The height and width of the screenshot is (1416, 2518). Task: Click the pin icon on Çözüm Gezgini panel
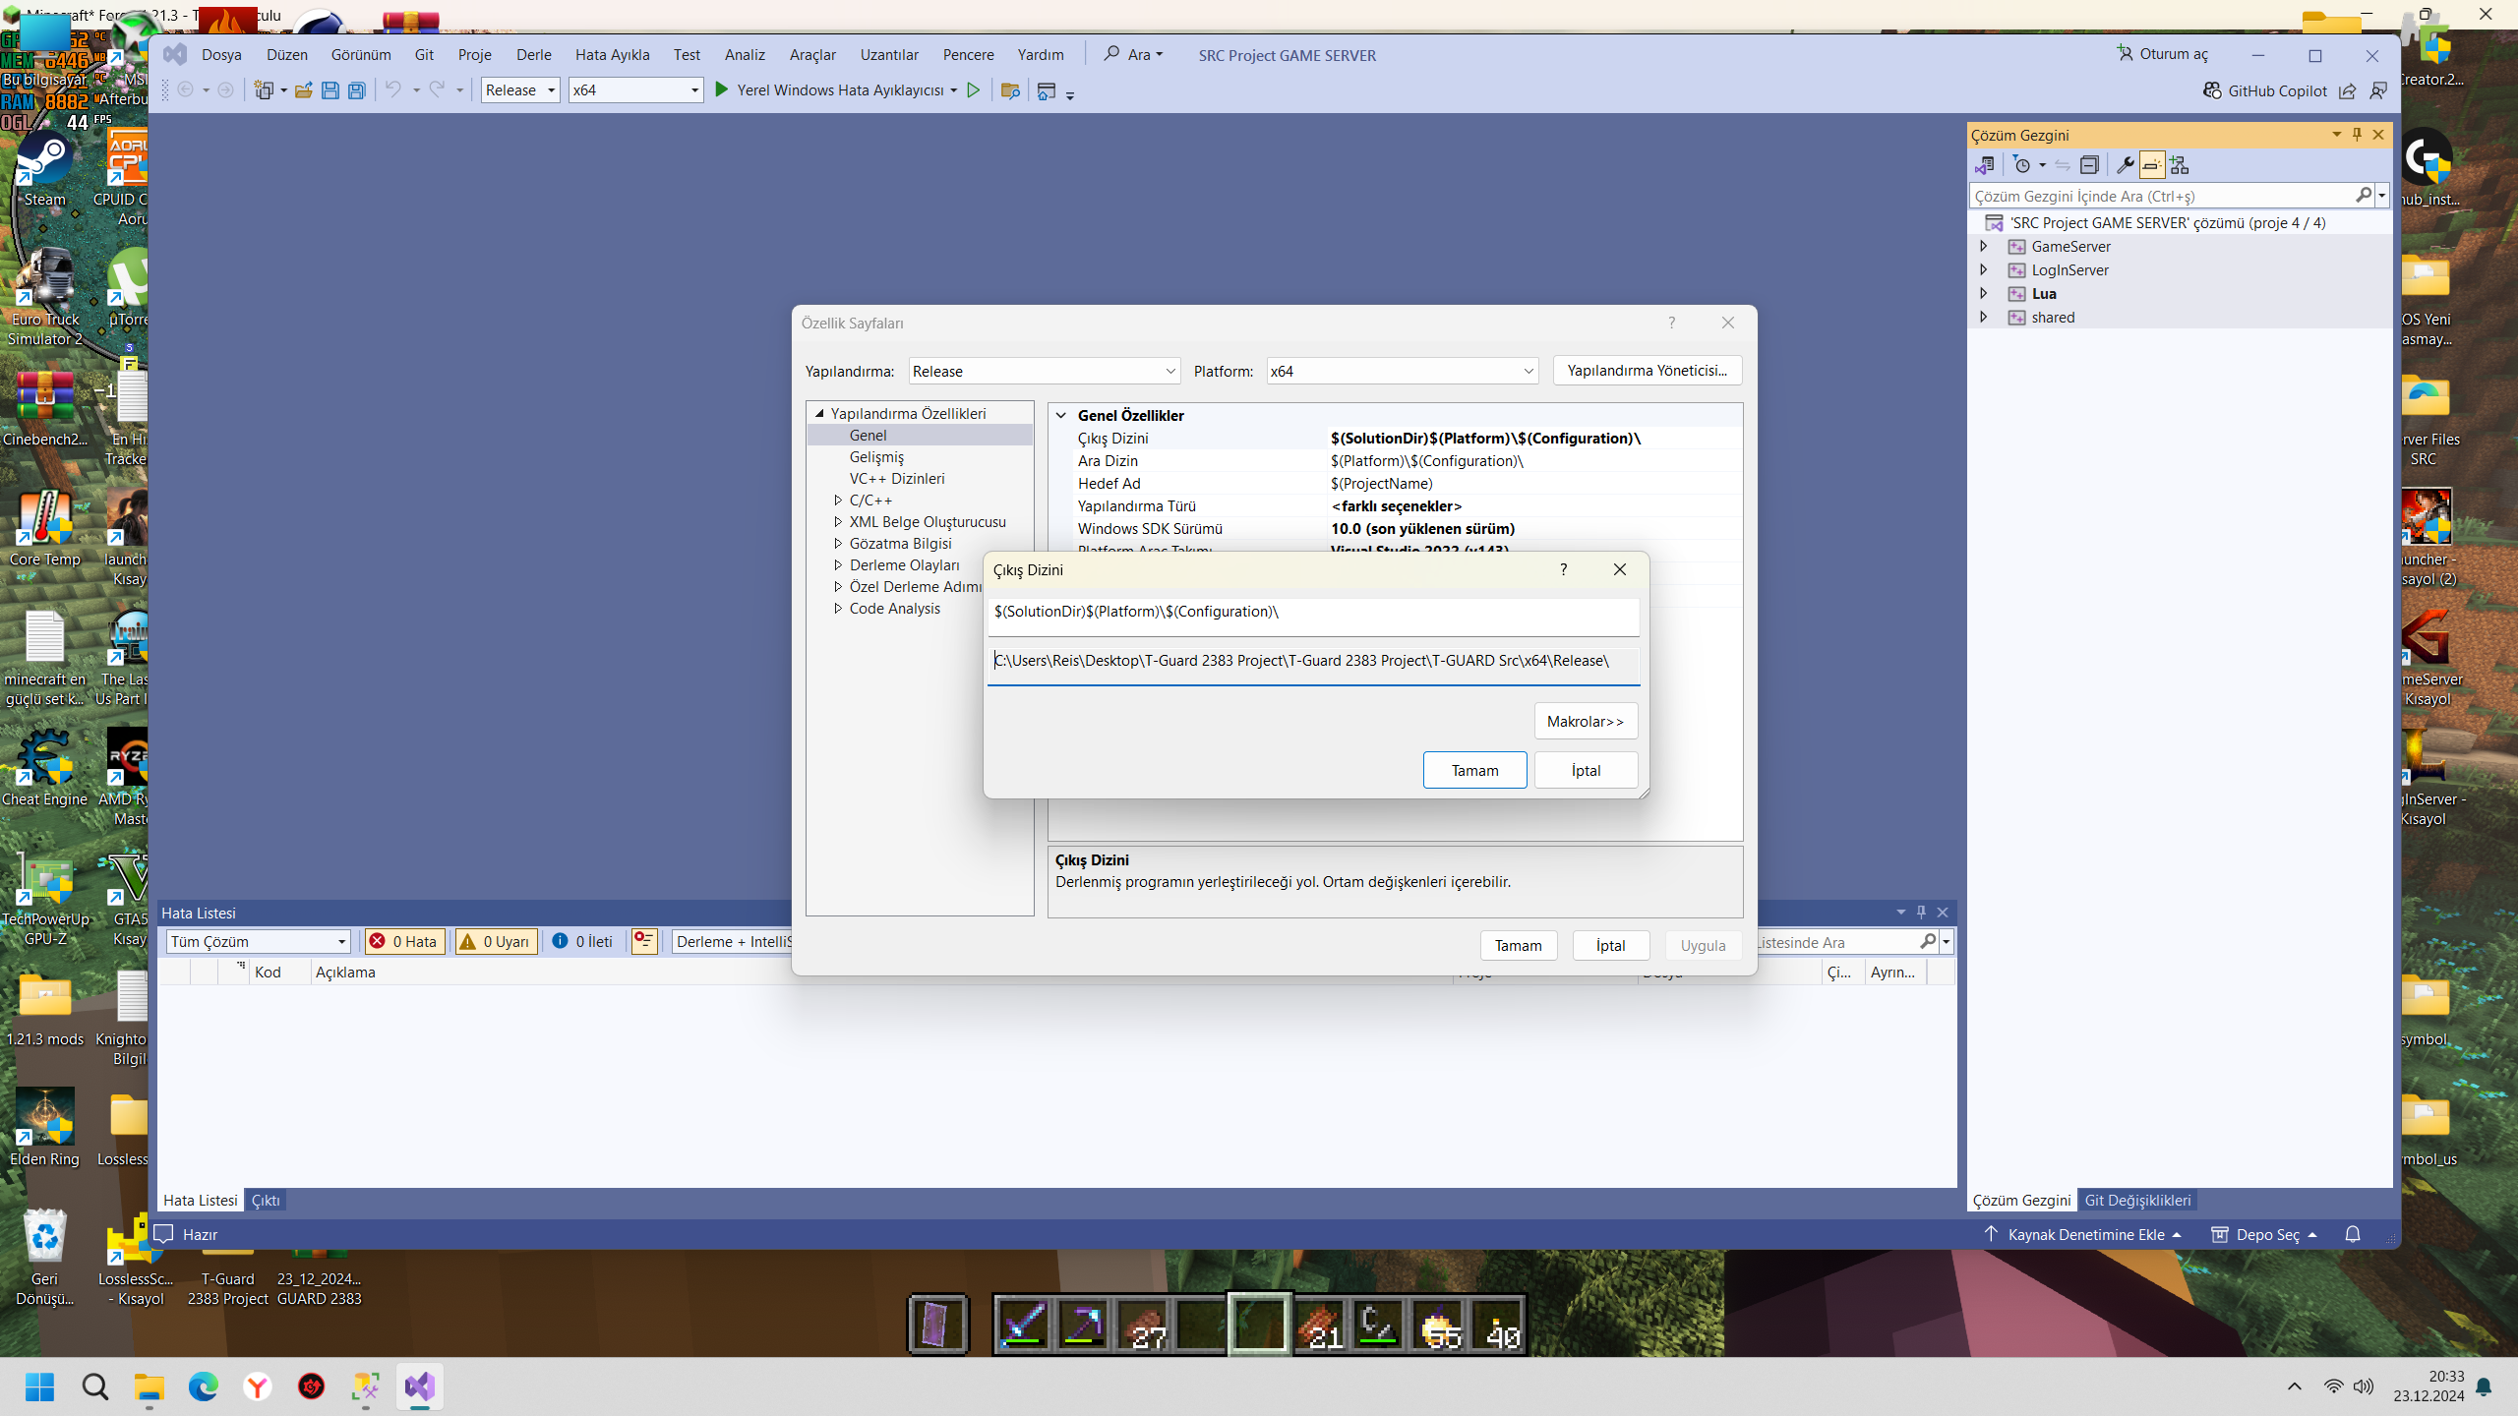[x=2357, y=135]
